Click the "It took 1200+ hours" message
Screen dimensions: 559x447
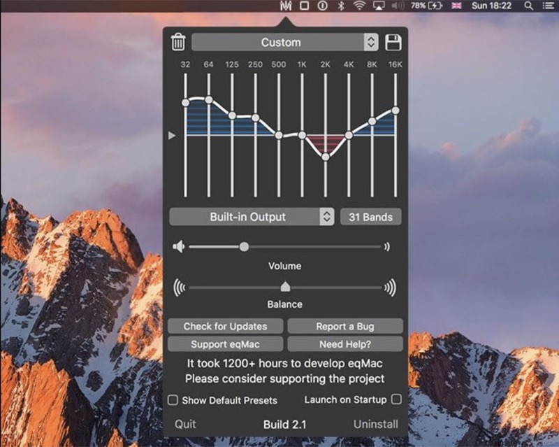click(x=285, y=364)
